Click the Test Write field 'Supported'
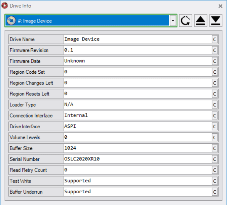This screenshot has height=205, width=227. coord(138,181)
